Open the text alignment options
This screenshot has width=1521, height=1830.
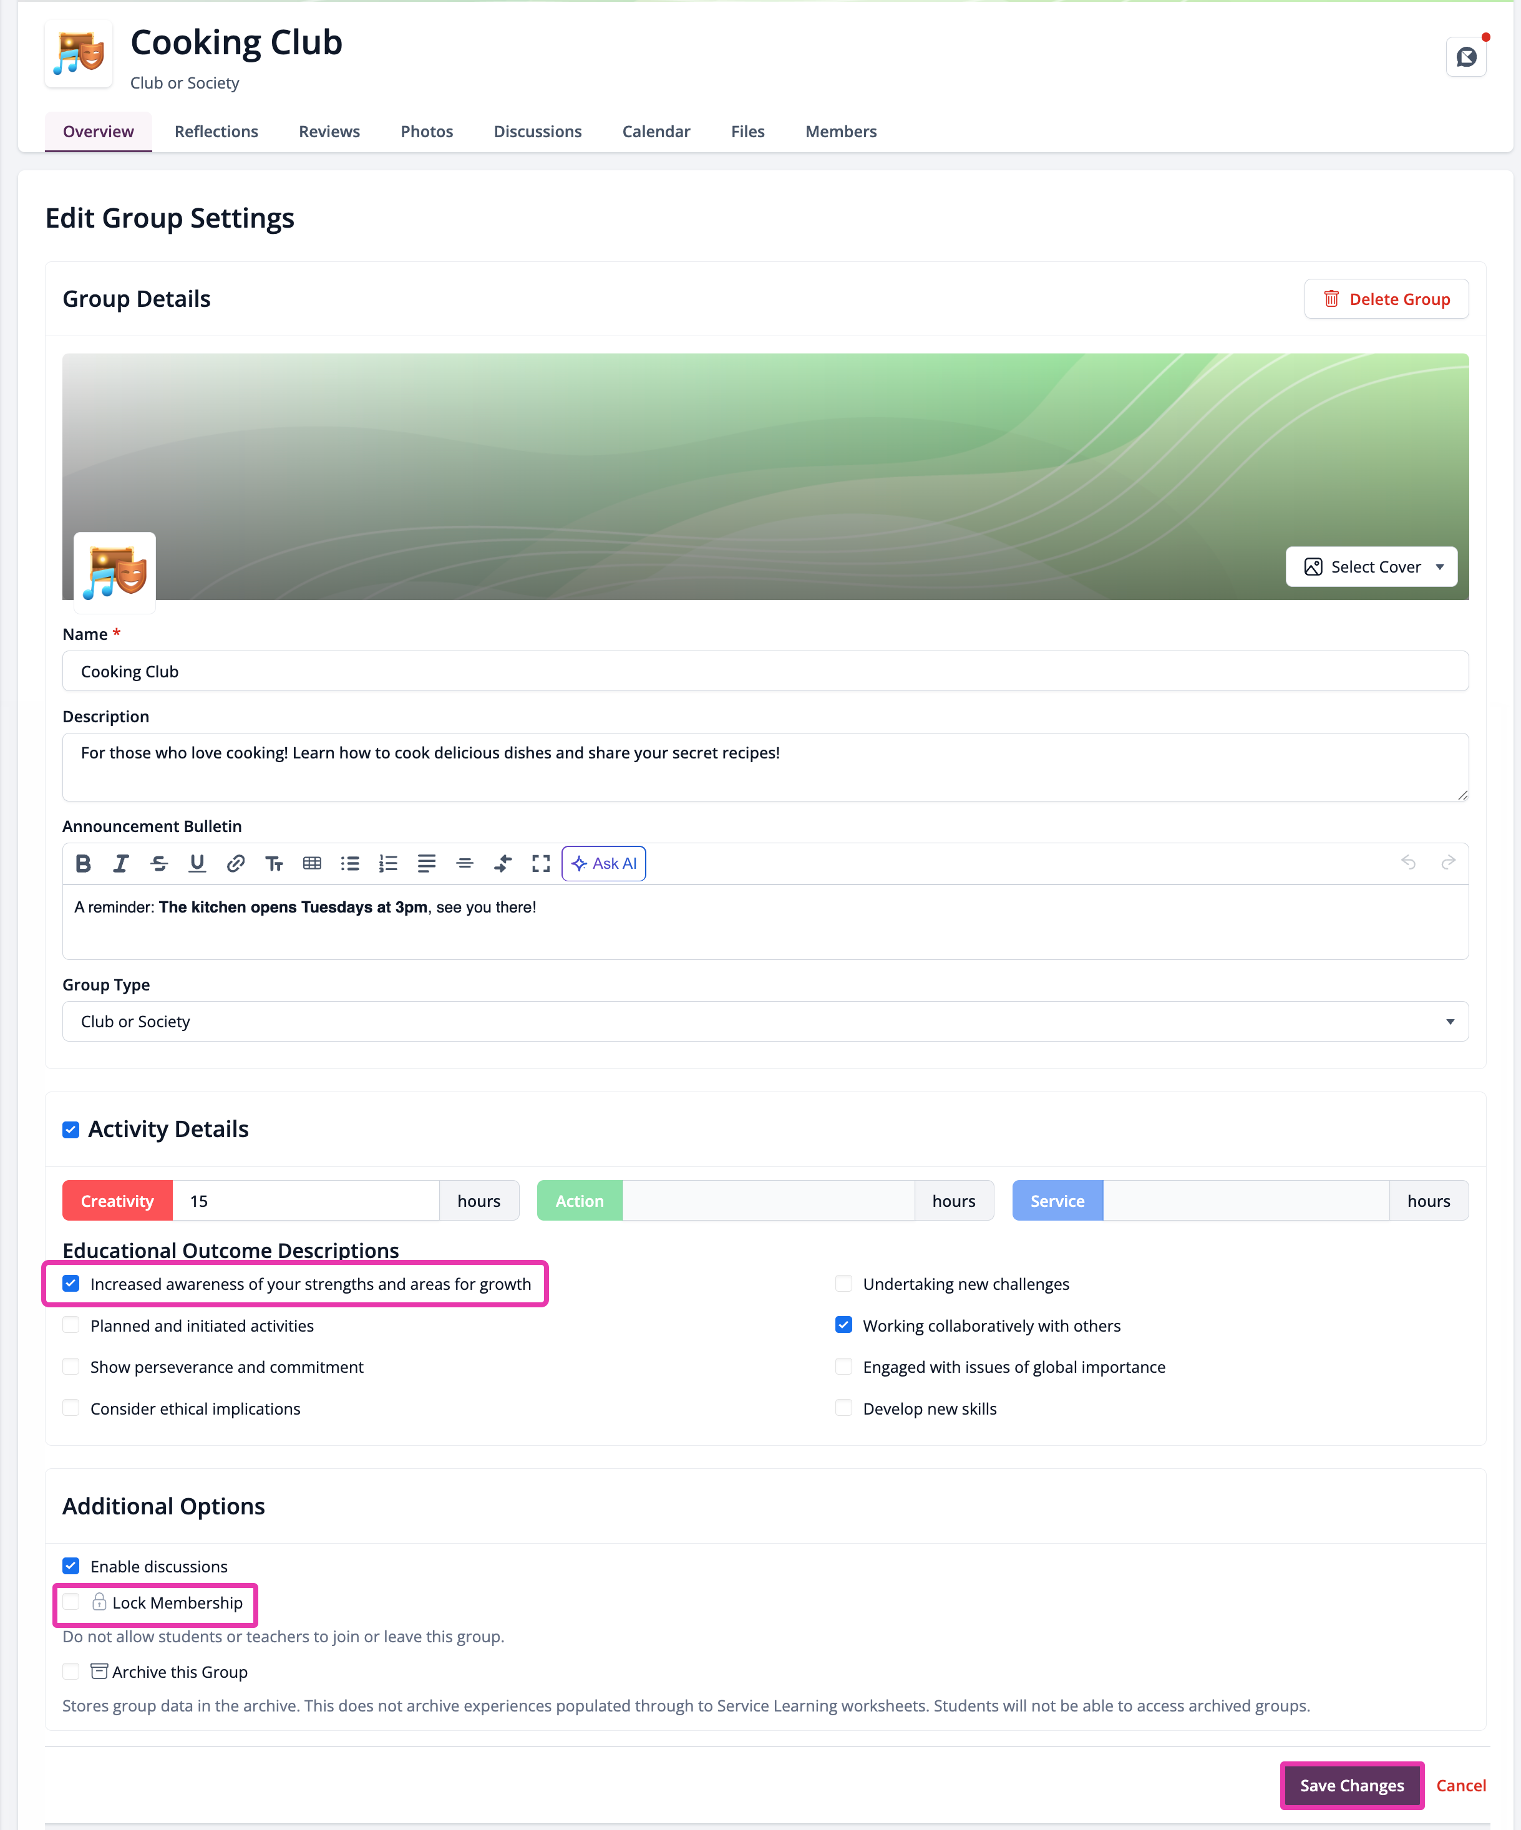point(426,863)
